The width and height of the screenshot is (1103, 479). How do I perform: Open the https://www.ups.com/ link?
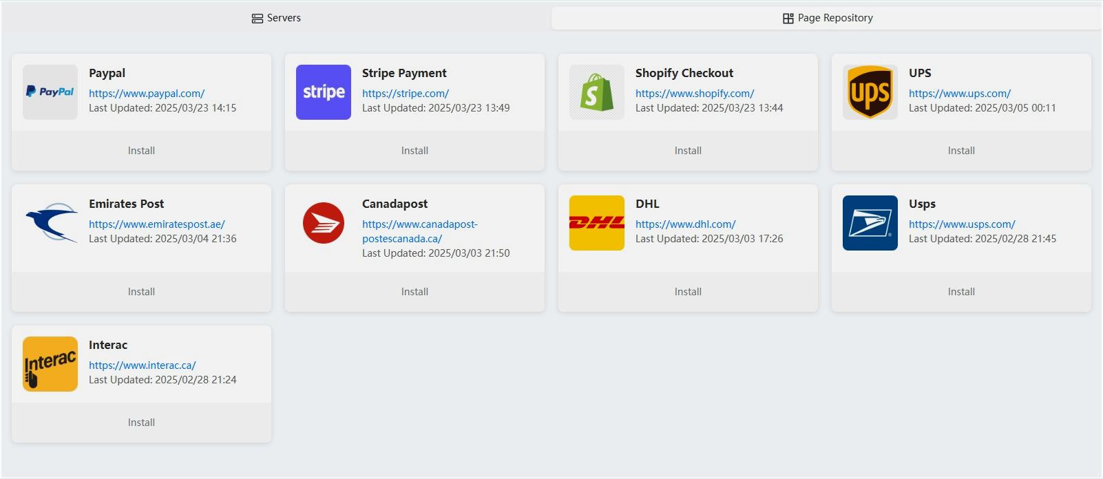[960, 94]
